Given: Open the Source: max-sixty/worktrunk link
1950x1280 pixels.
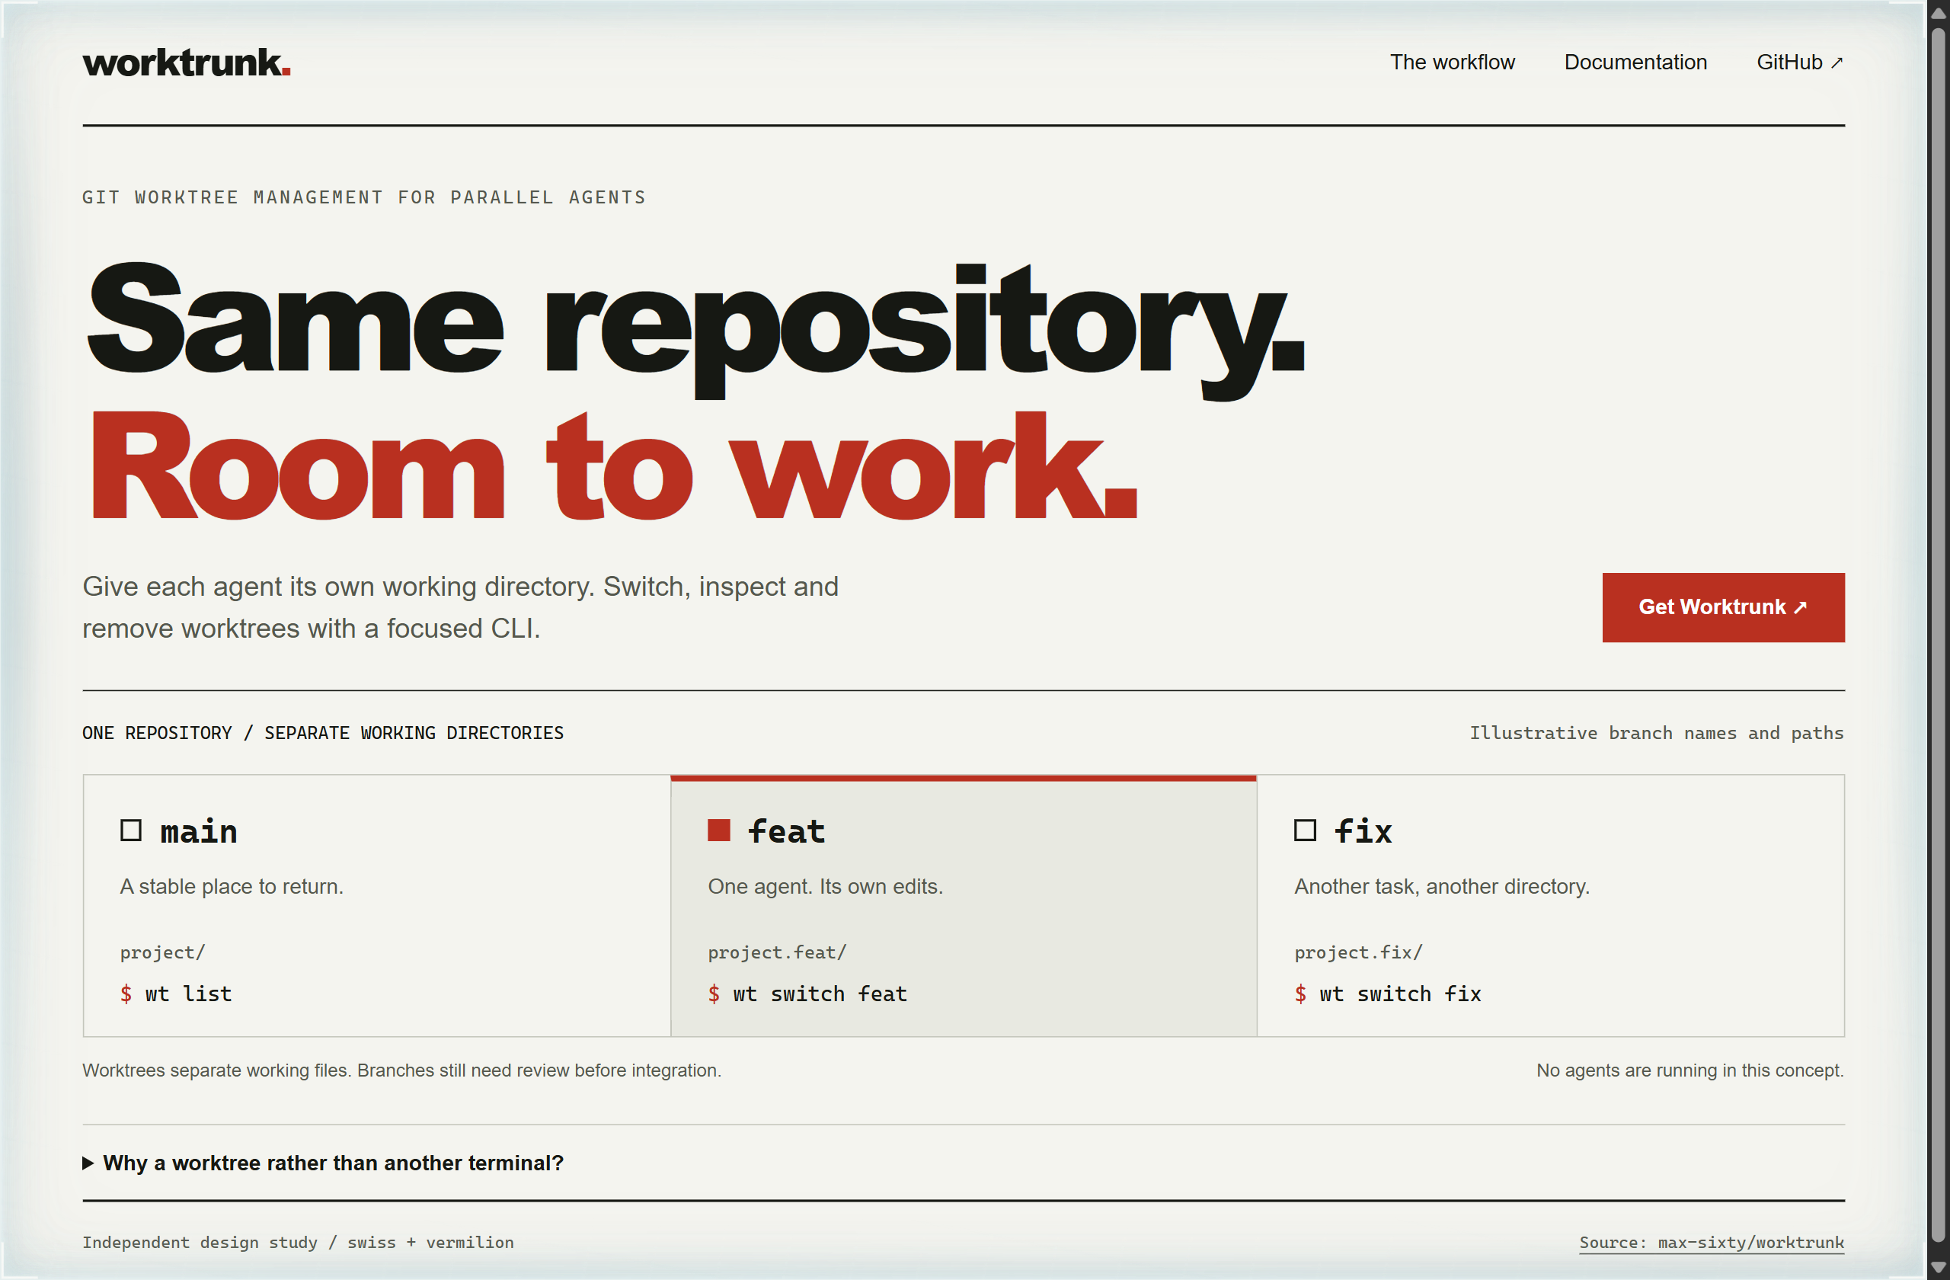Looking at the screenshot, I should click(x=1712, y=1243).
